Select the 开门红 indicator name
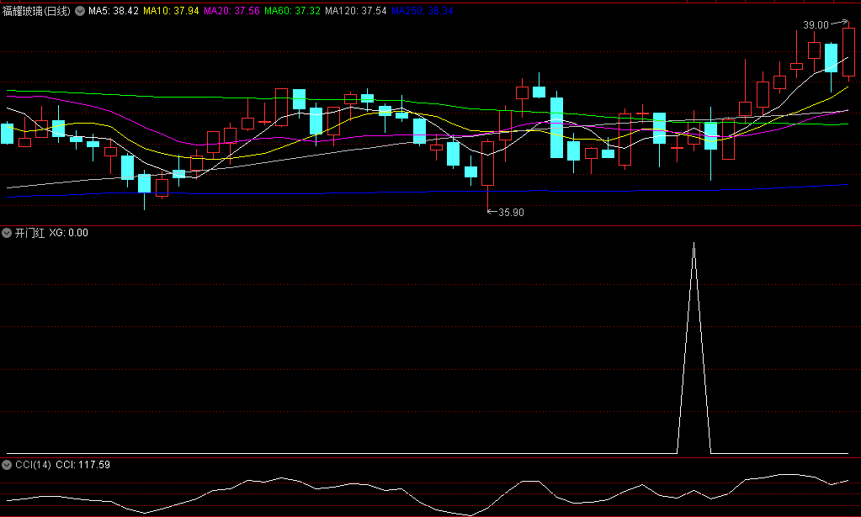The image size is (861, 517). coord(29,233)
